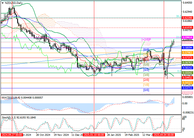Select the [4/8] Murrey level label
The width and height of the screenshot is (194, 138).
pos(146,70)
